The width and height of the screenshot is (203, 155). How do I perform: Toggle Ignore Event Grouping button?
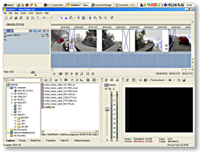(x=84, y=18)
